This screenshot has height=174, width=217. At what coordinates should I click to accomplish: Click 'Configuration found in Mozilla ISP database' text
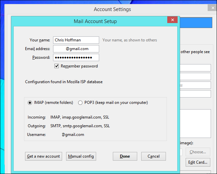tap(64, 82)
